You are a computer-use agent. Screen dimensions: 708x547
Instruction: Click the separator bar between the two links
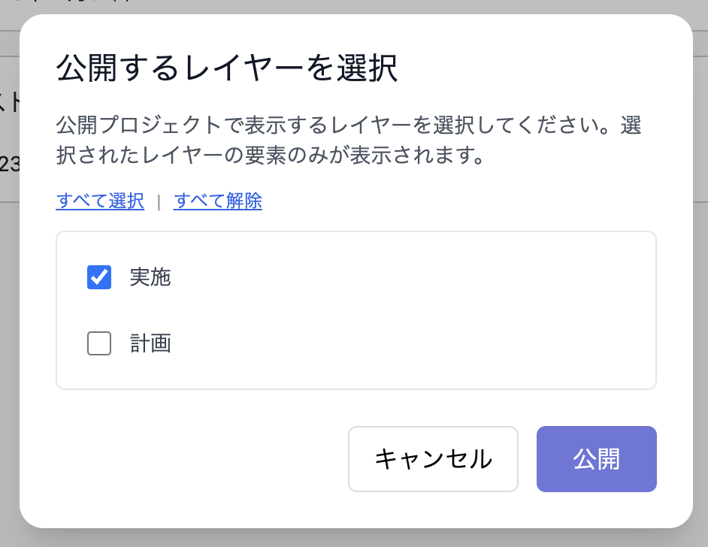[159, 202]
